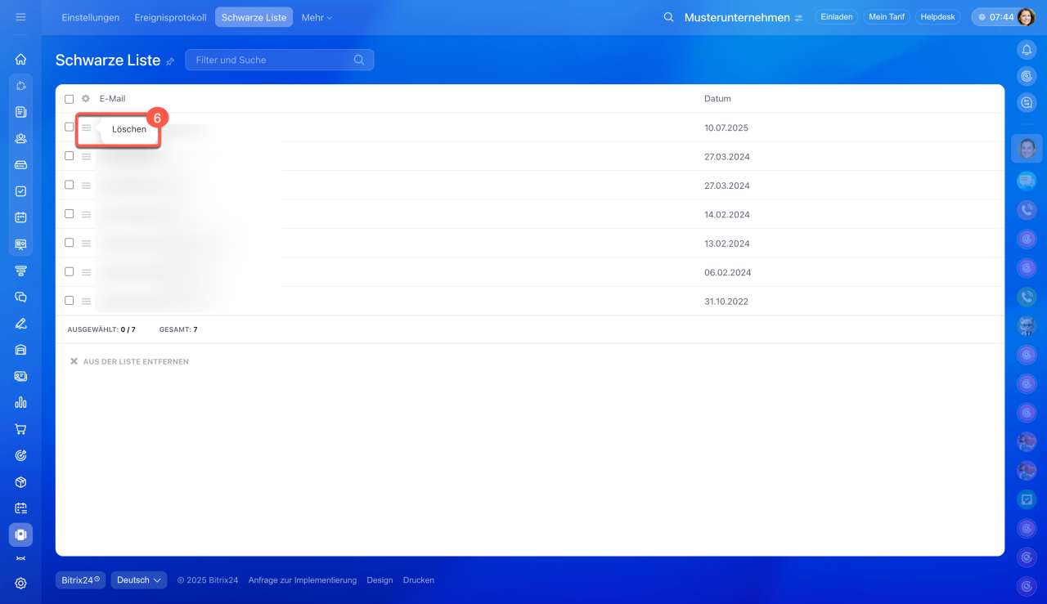Open the cube box icon in left sidebar

pos(20,481)
